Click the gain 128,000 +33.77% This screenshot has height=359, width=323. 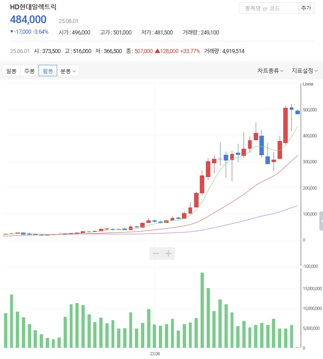pos(178,51)
